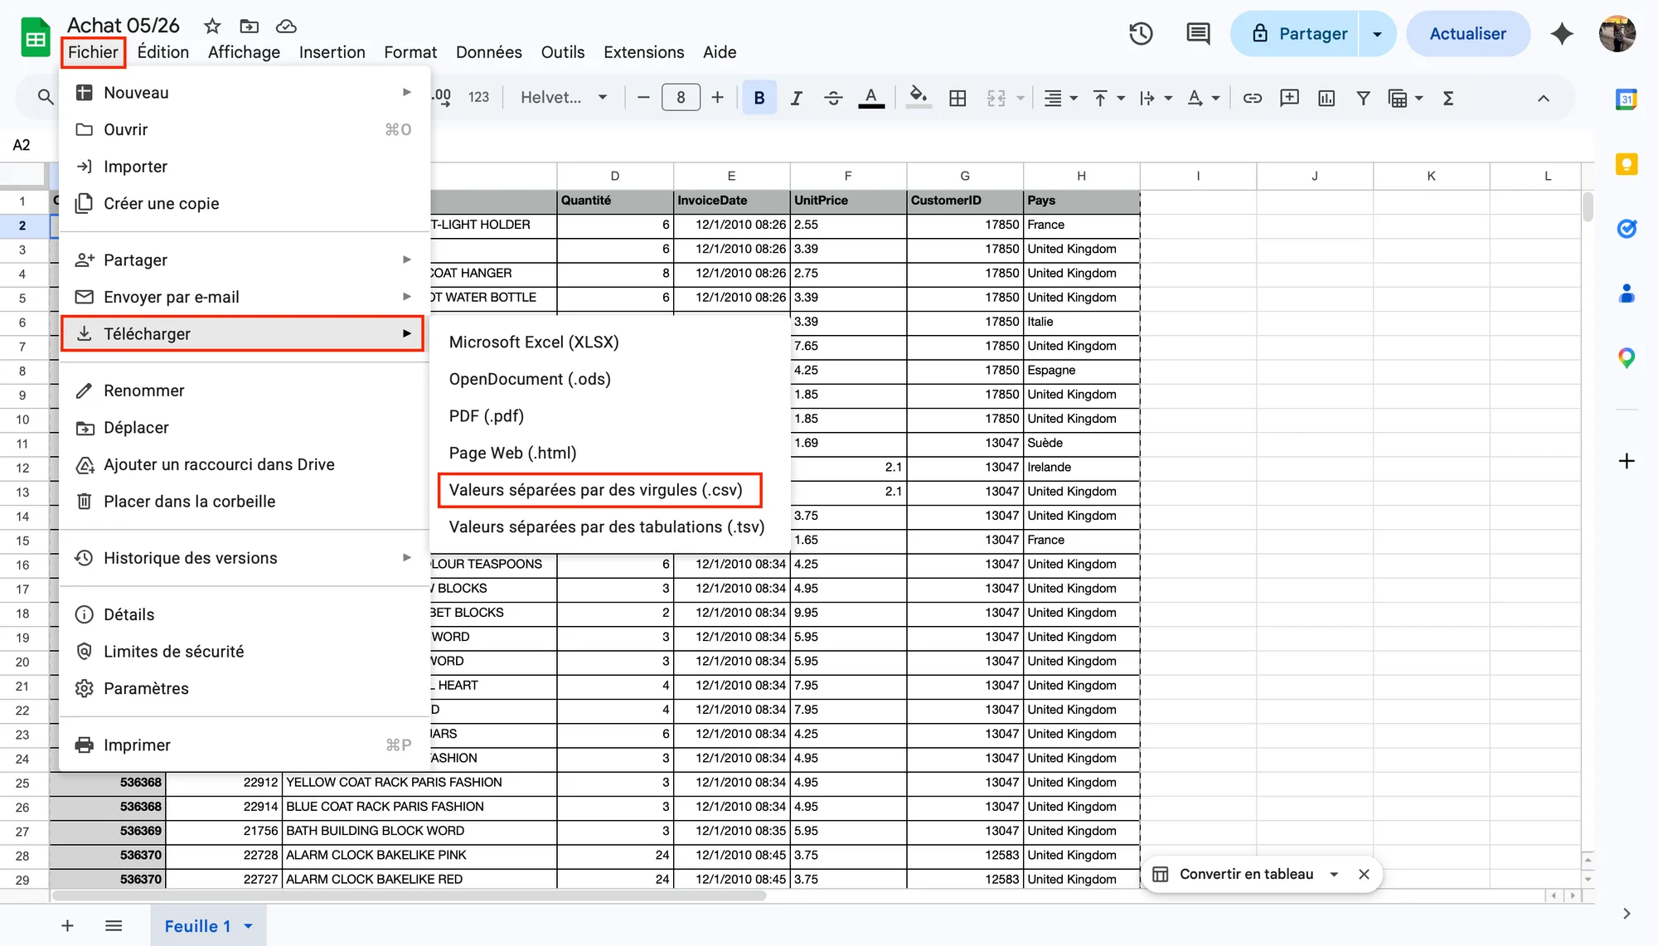Collapse the toolbar with chevron

[x=1543, y=99]
